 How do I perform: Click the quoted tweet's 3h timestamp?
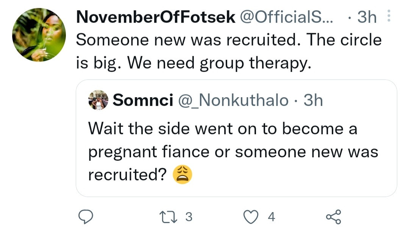(313, 100)
